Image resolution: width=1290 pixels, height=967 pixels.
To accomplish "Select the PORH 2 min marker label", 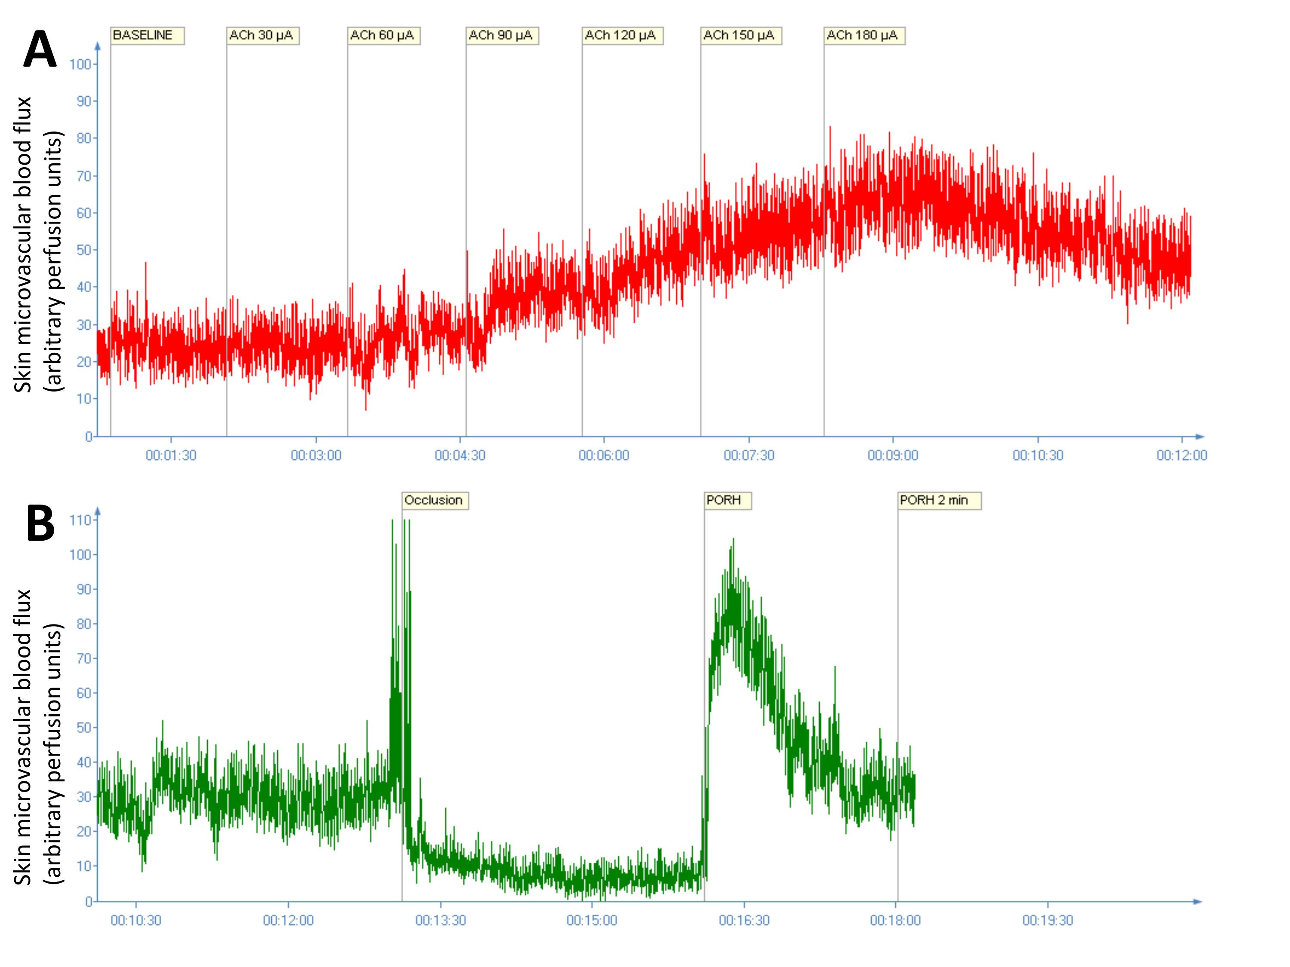I will click(939, 501).
